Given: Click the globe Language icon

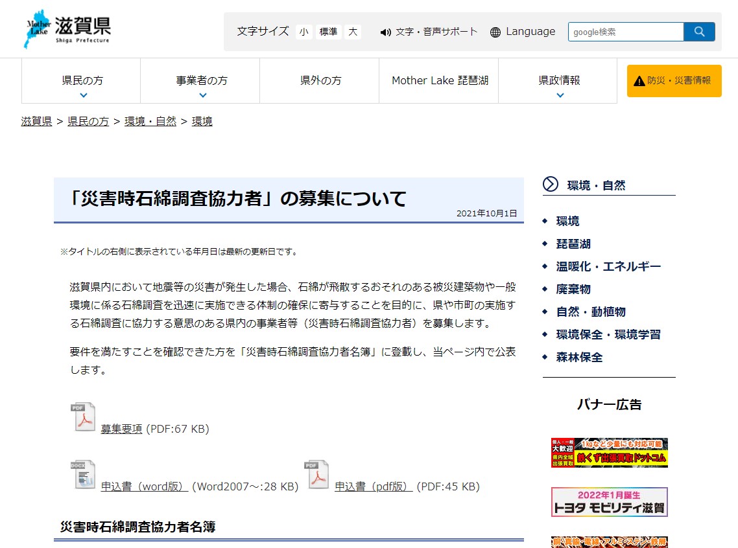Looking at the screenshot, I should tap(495, 32).
